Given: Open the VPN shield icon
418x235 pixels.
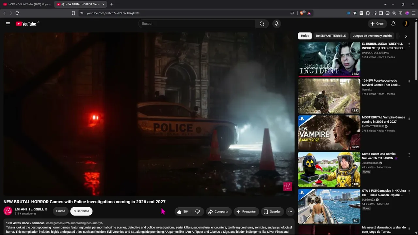Looking at the screenshot, I should pos(401,13).
